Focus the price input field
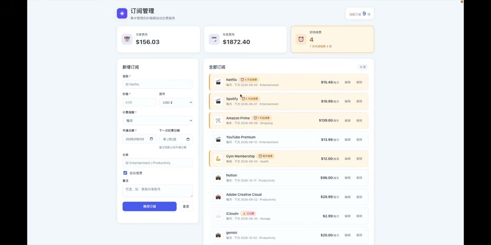 click(139, 102)
